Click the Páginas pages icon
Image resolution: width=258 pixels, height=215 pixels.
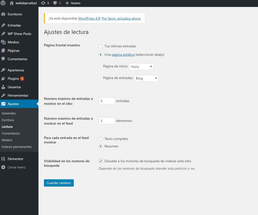pos(3,51)
